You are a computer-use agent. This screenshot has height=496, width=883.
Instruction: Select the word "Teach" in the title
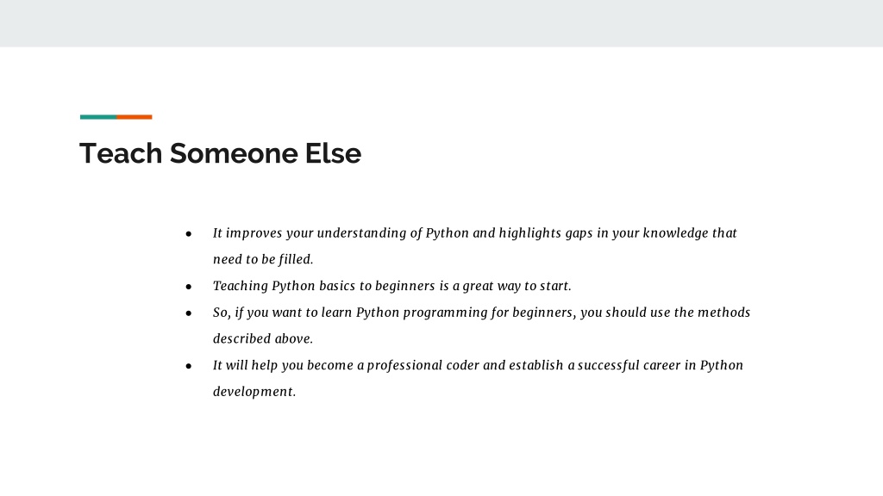(121, 153)
